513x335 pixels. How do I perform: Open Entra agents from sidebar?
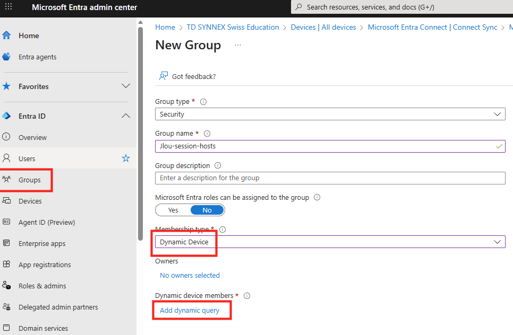(37, 57)
